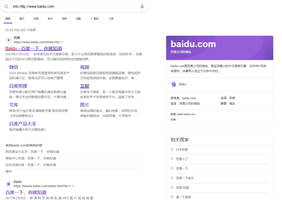Switch to the 视频 tab
This screenshot has height=200, width=282.
coord(36,19)
